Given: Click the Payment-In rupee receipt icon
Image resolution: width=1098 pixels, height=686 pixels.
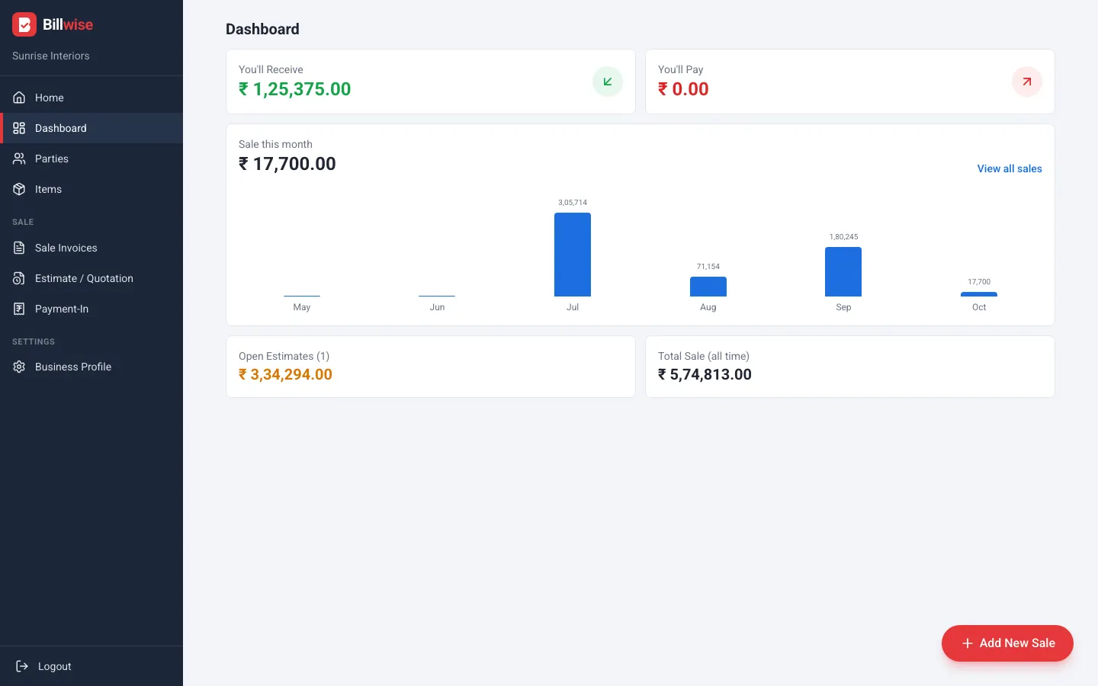Looking at the screenshot, I should 19,309.
